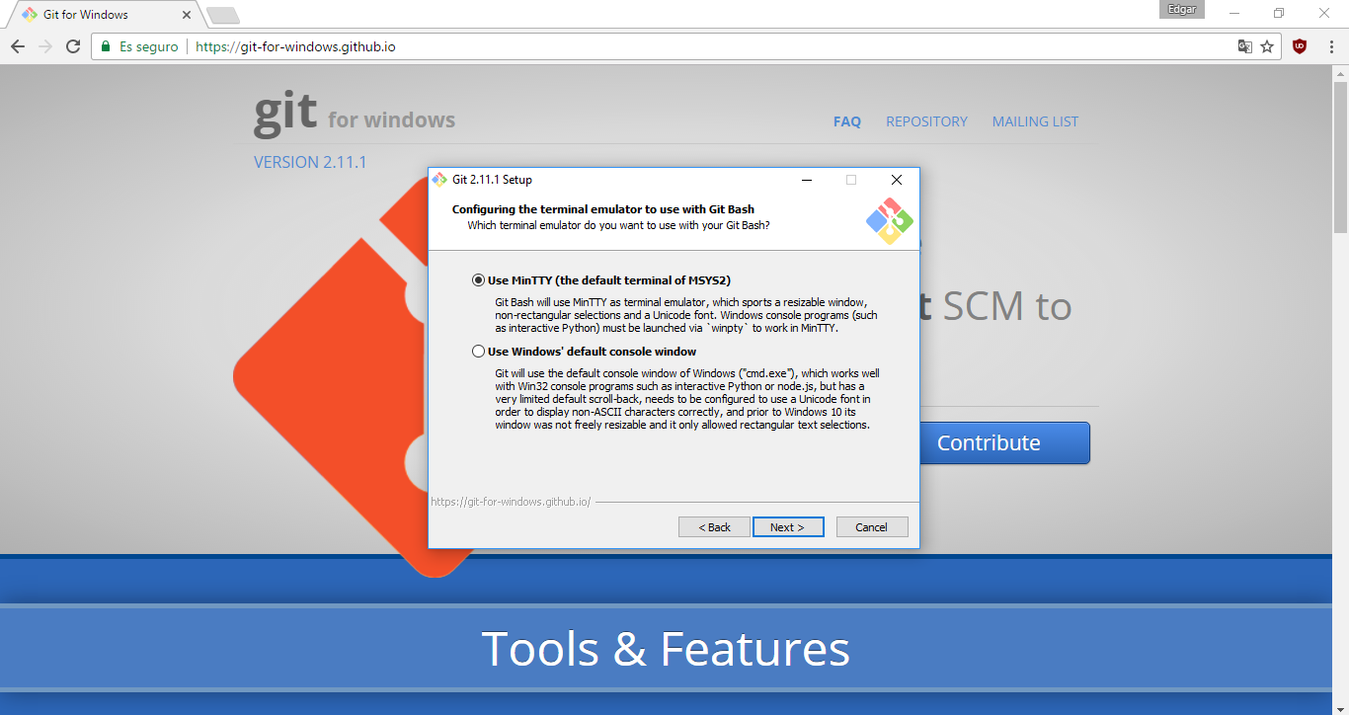This screenshot has width=1349, height=715.
Task: Click the Back button in setup
Action: (x=714, y=527)
